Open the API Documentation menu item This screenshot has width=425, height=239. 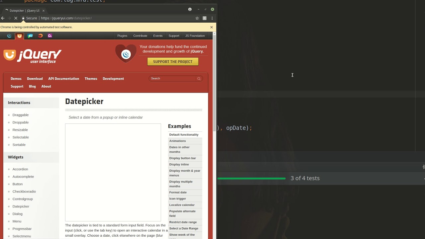pyautogui.click(x=64, y=79)
